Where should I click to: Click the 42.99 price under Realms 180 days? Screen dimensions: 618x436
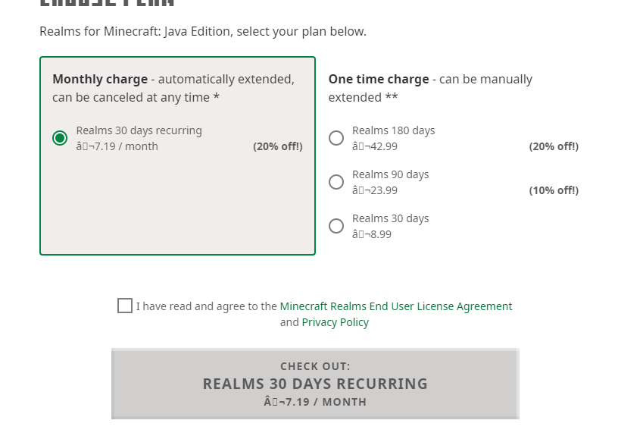pos(375,146)
